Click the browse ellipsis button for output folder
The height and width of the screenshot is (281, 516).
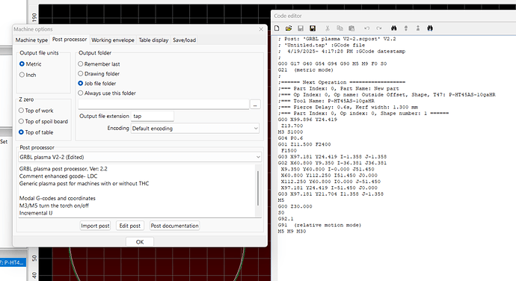(x=255, y=105)
